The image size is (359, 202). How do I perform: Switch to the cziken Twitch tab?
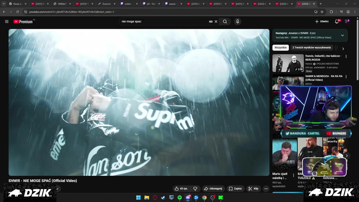point(129,4)
